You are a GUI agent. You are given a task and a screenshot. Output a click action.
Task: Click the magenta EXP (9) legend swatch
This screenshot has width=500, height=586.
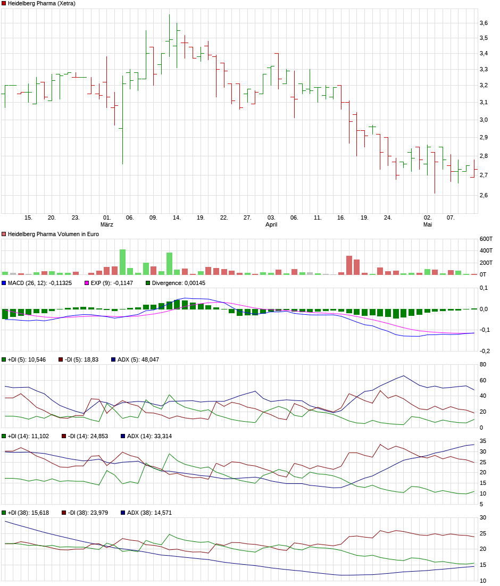point(87,283)
